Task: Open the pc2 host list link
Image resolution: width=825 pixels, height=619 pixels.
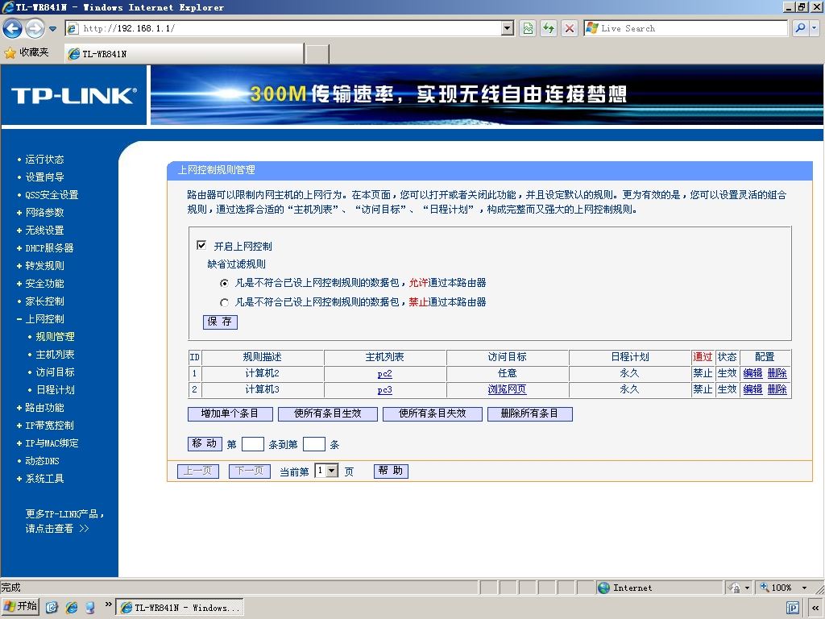Action: pos(384,374)
